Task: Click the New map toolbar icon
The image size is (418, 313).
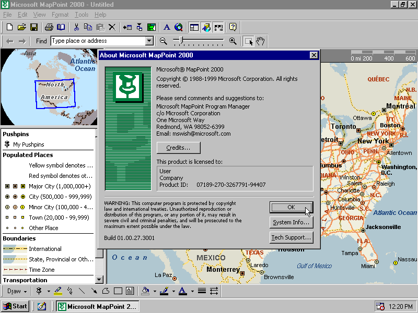Action: [x=9, y=27]
